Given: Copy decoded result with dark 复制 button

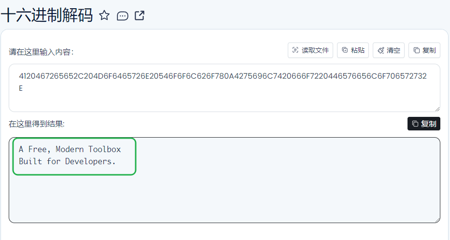Looking at the screenshot, I should click(423, 124).
